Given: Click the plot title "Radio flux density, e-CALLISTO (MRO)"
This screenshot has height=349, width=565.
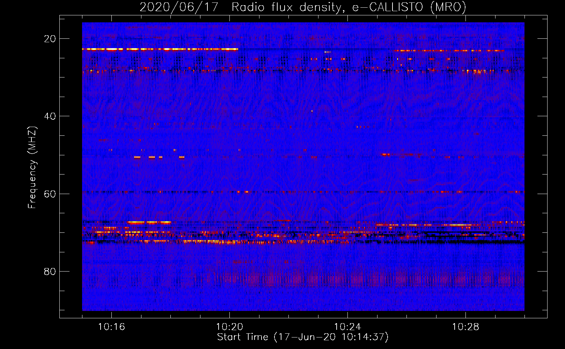Looking at the screenshot, I should coord(349,7).
